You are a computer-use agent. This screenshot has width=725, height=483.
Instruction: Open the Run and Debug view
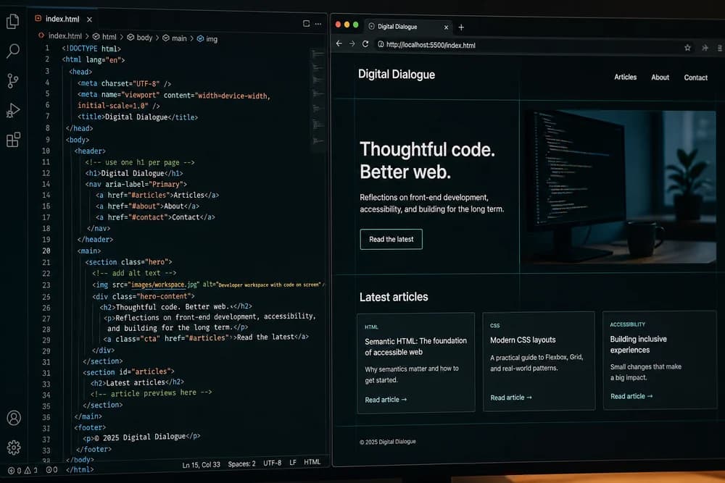(x=13, y=110)
